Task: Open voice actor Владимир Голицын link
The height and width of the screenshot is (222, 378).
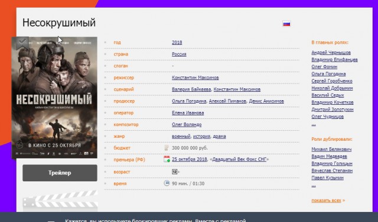Action: point(332,164)
